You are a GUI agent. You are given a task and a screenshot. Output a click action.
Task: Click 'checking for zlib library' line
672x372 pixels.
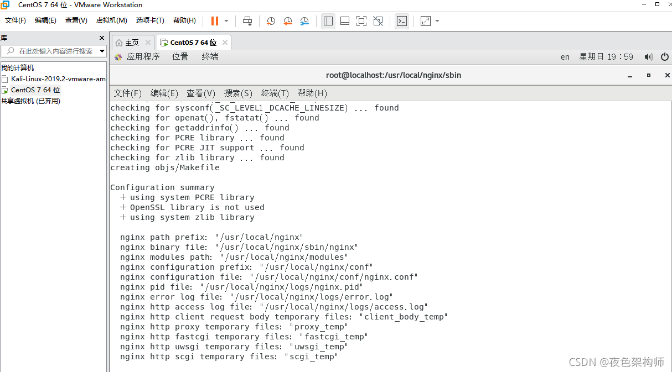point(197,158)
